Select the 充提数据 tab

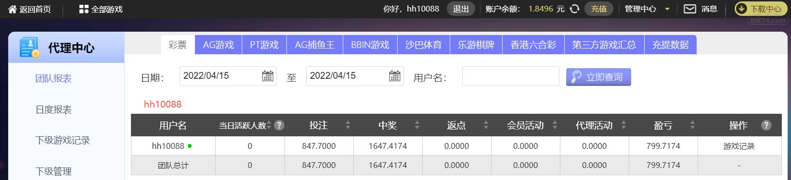(670, 45)
